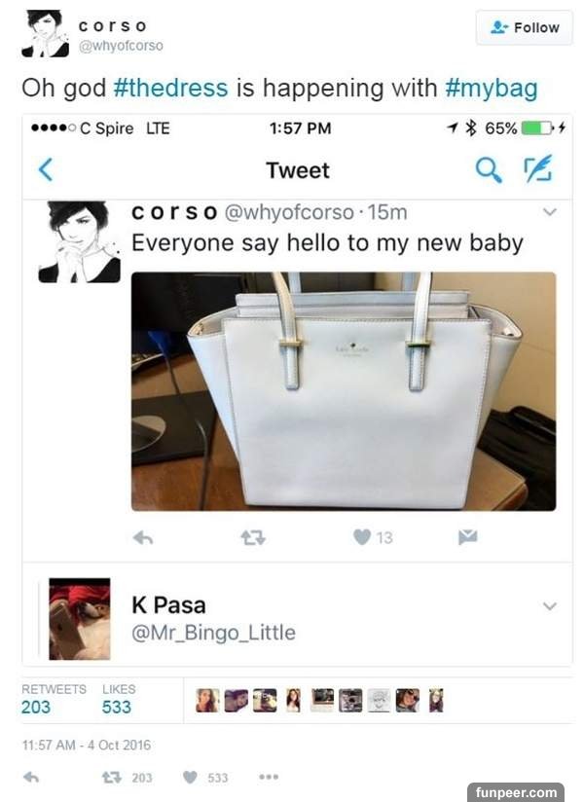Tap the compose tweet quill icon
The image size is (584, 802).
click(538, 167)
